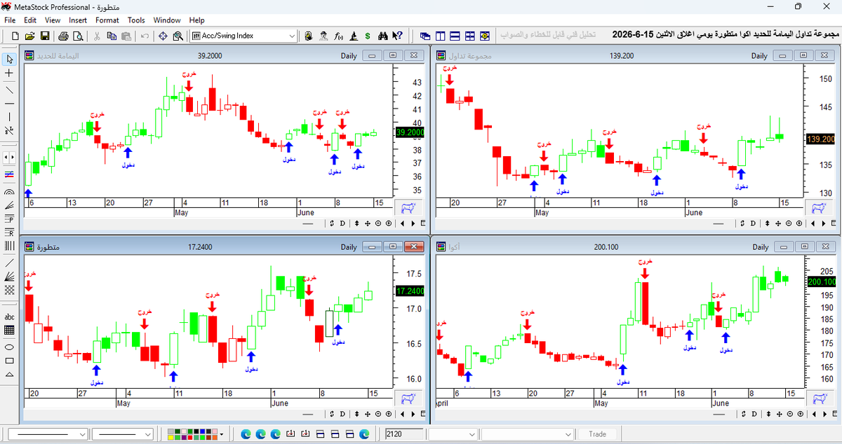Click D periodicity button in أكوا chart

click(754, 415)
